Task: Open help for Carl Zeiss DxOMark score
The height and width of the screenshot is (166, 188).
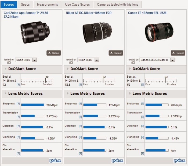Action: click(18, 85)
